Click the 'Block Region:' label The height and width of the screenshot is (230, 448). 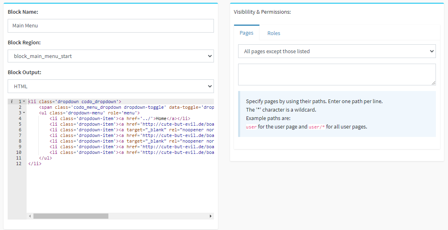tap(24, 42)
